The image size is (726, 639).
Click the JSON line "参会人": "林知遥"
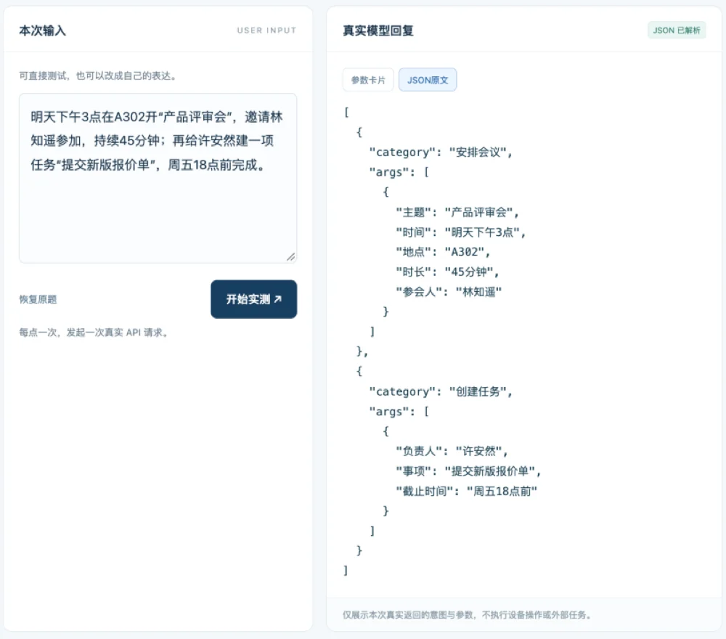click(449, 292)
